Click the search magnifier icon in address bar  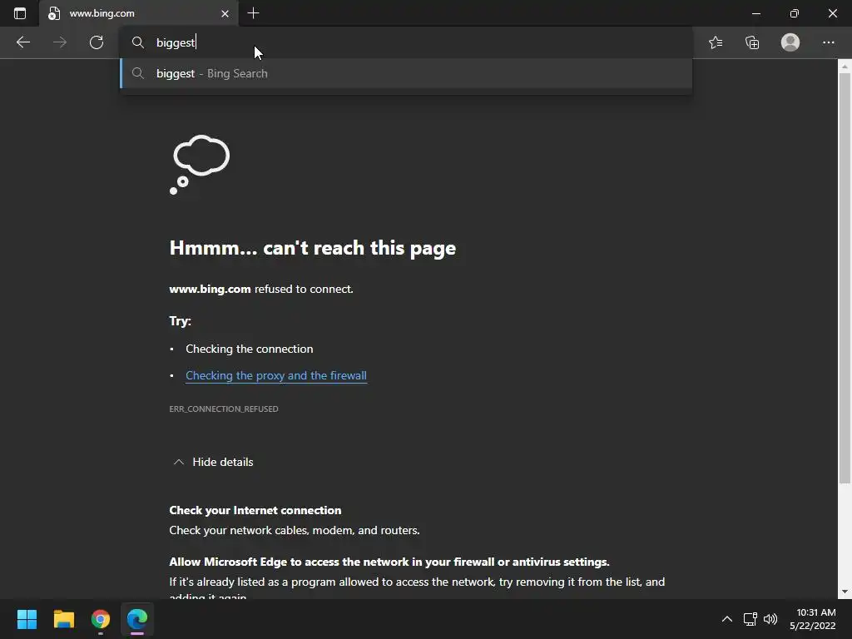coord(138,42)
